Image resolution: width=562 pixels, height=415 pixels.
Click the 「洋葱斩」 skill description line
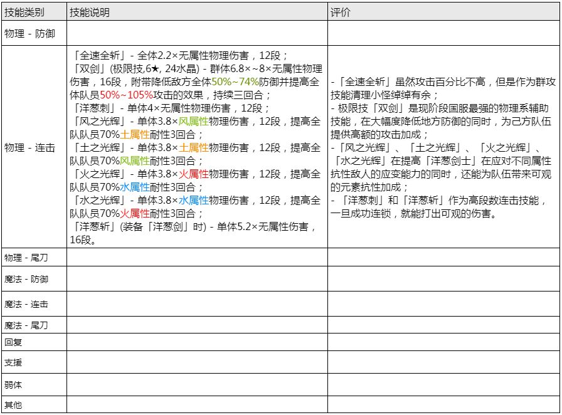(193, 233)
